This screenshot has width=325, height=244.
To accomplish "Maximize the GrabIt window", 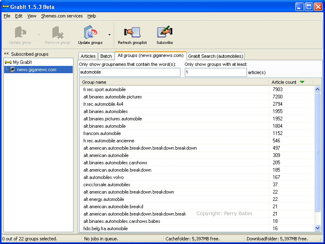I will [x=309, y=7].
